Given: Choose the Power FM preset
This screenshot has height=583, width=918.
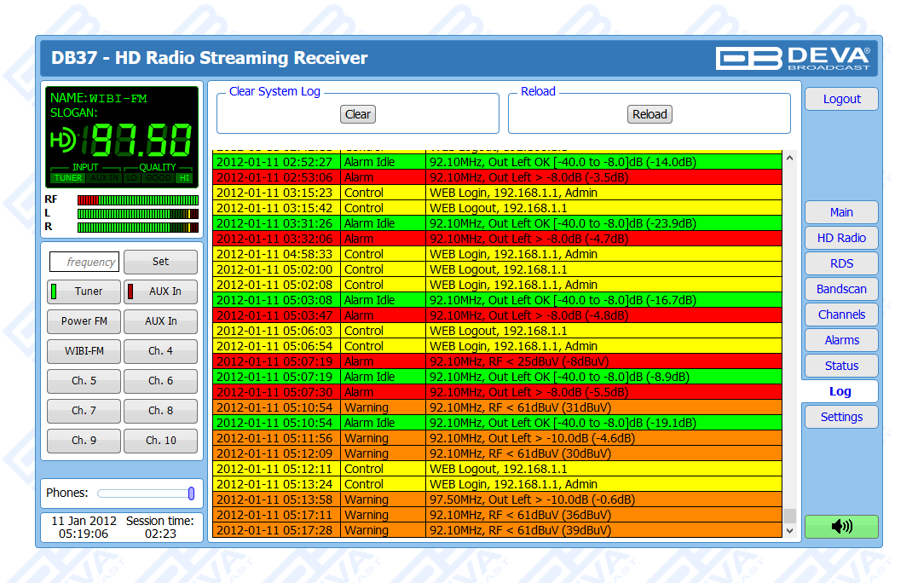Looking at the screenshot, I should click(x=84, y=321).
